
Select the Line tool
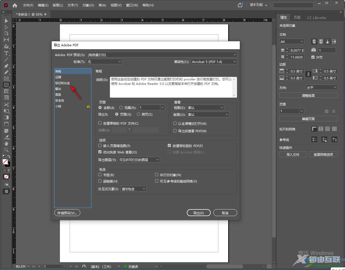pos(6,60)
